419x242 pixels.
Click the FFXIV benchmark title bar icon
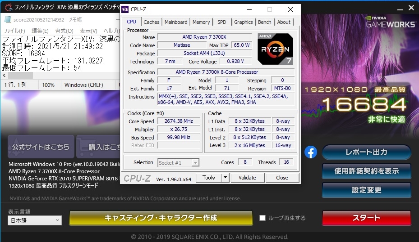tap(8, 7)
